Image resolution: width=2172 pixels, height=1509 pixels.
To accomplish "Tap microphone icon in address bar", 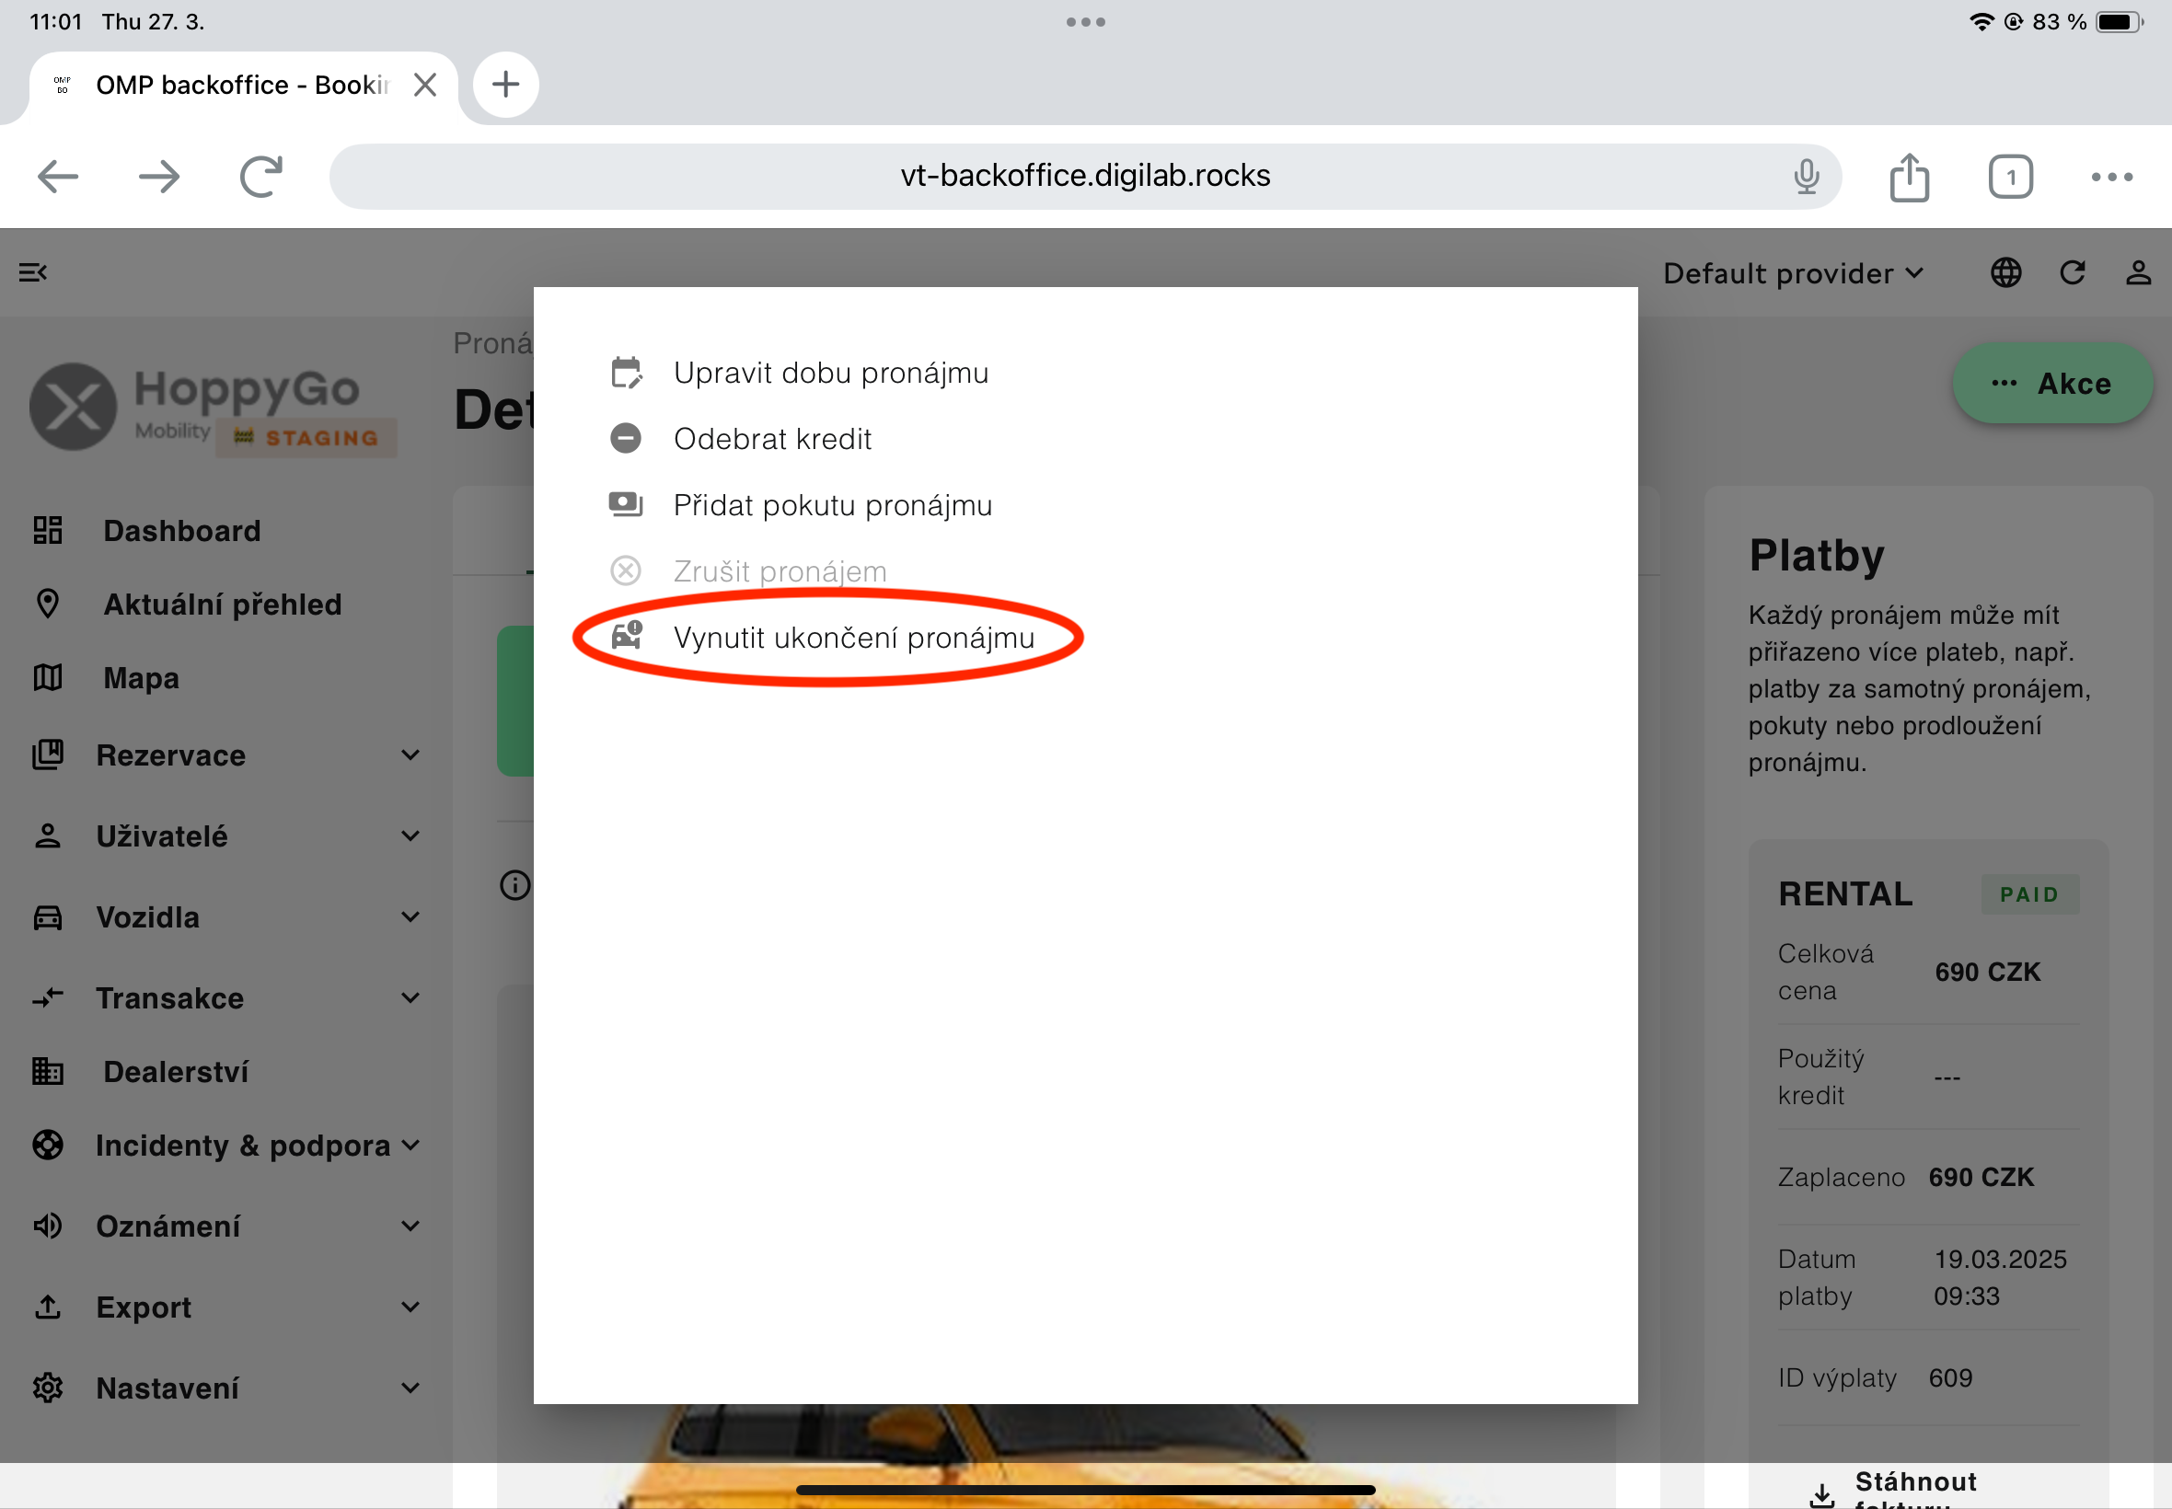I will tap(1806, 177).
